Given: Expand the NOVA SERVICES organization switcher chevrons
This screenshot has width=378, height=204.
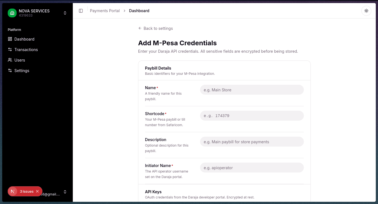Looking at the screenshot, I should pyautogui.click(x=65, y=13).
